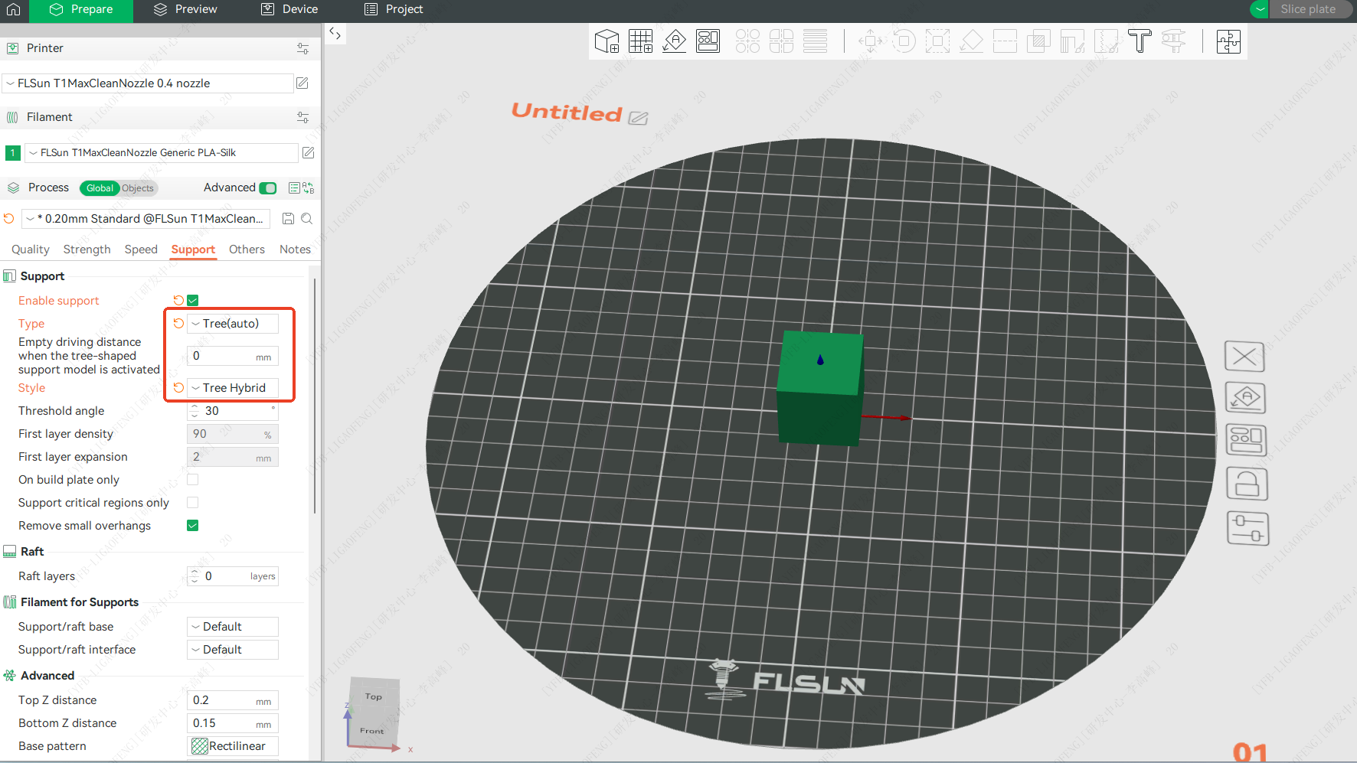Open filament settings sliders icon
This screenshot has width=1357, height=763.
point(302,117)
